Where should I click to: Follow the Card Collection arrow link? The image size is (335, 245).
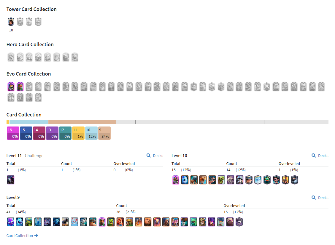(22, 236)
